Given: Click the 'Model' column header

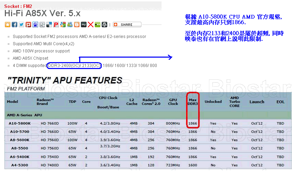Looking at the screenshot, I should coord(12,101).
